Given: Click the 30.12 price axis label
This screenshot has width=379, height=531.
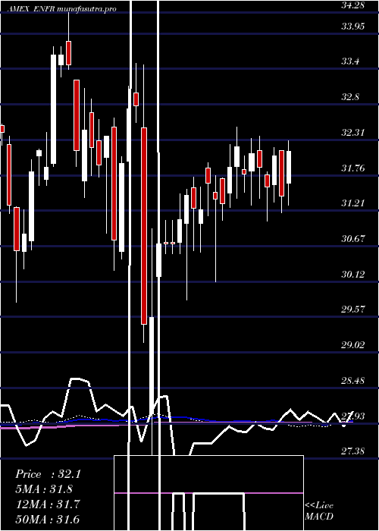Looking at the screenshot, I should coord(352,274).
